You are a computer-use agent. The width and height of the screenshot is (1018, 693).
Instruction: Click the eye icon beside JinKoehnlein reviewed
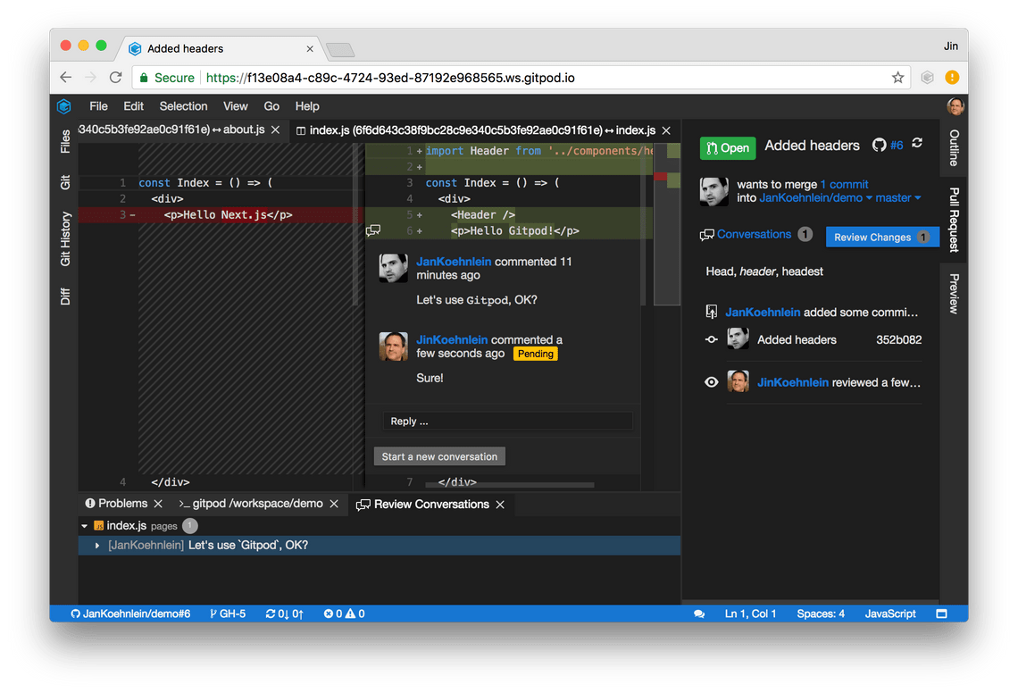712,382
